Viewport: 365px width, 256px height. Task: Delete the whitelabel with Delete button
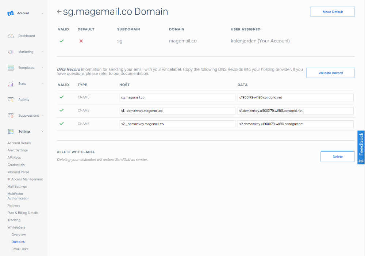click(337, 157)
